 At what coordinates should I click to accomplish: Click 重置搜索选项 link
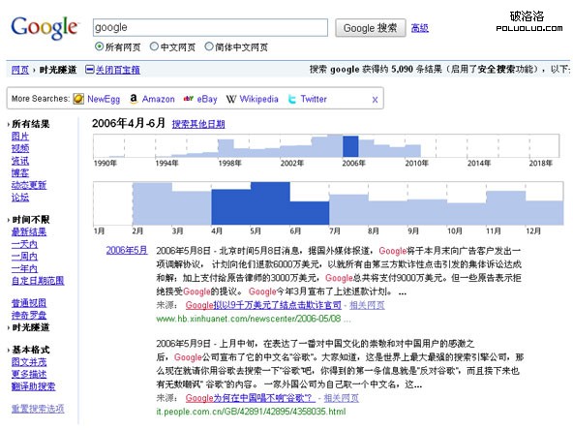pyautogui.click(x=38, y=409)
